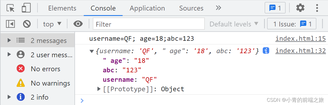
Task: Switch to the Elements tab
Action: [x=62, y=8]
